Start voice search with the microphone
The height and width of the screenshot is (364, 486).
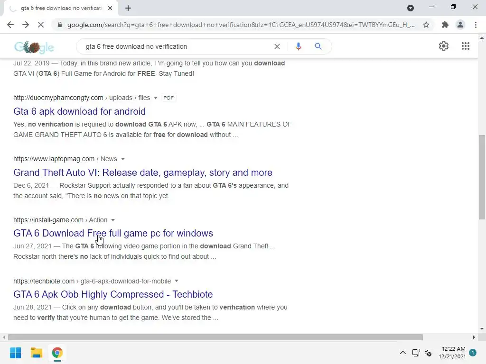298,46
